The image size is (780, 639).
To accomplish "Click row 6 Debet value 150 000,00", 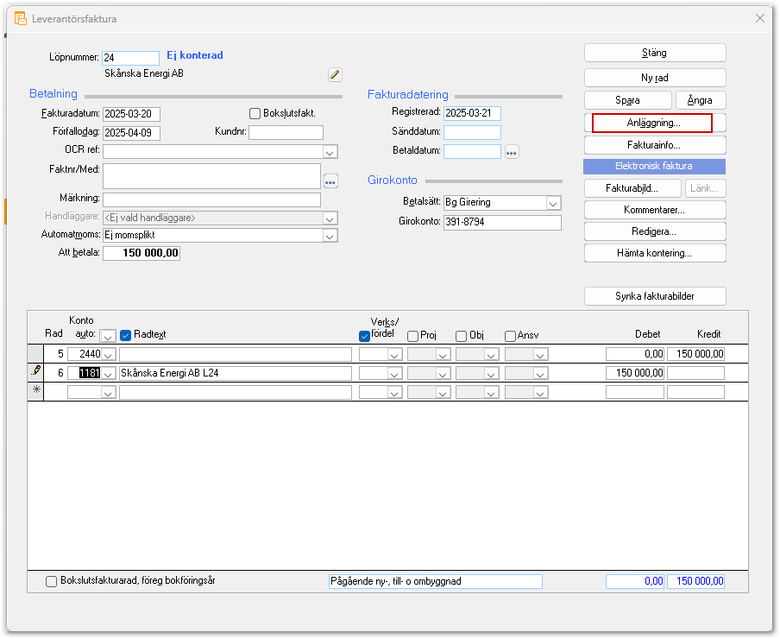I will pyautogui.click(x=635, y=373).
